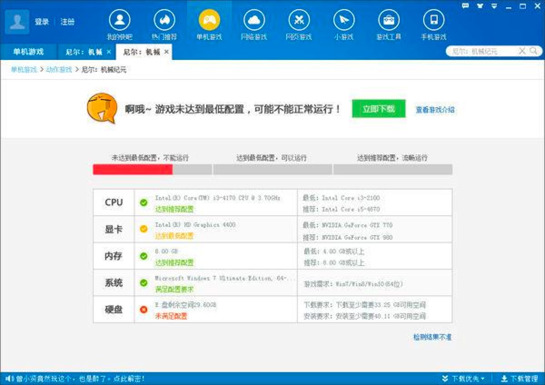Click the yellow check icon in 显卡 row

144,229
